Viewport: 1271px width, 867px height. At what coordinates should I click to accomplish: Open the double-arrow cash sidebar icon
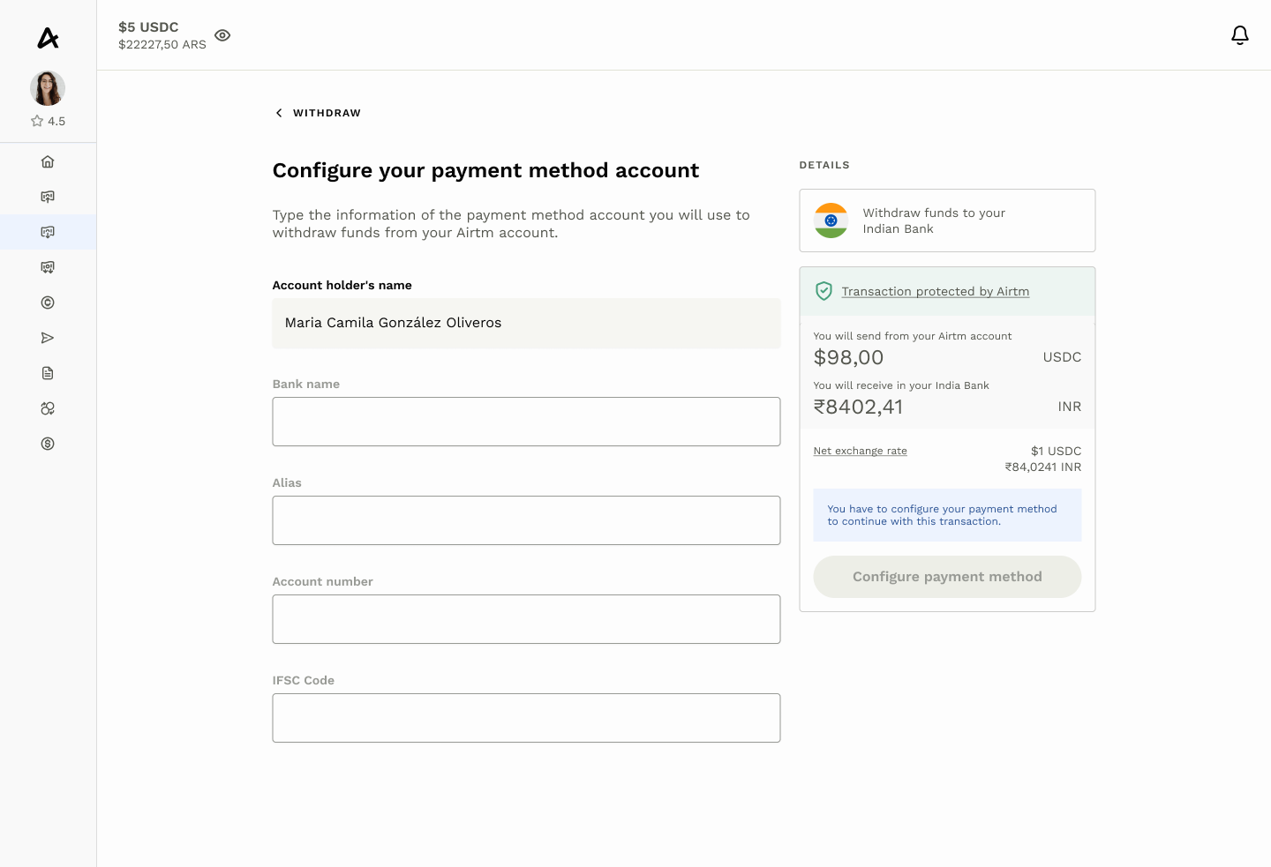48,267
